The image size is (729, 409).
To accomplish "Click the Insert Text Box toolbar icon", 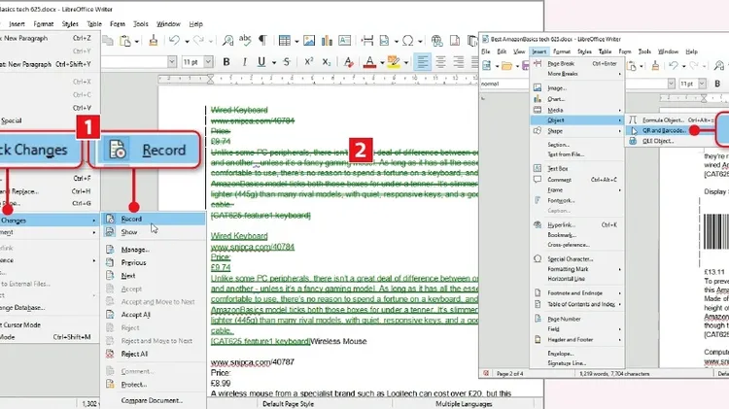I will click(344, 41).
